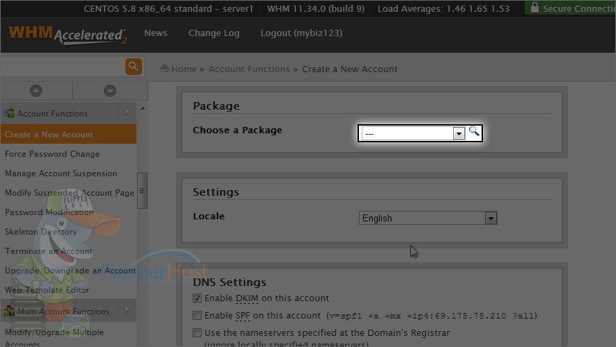
Task: Click the sidebar search input field
Action: [63, 67]
